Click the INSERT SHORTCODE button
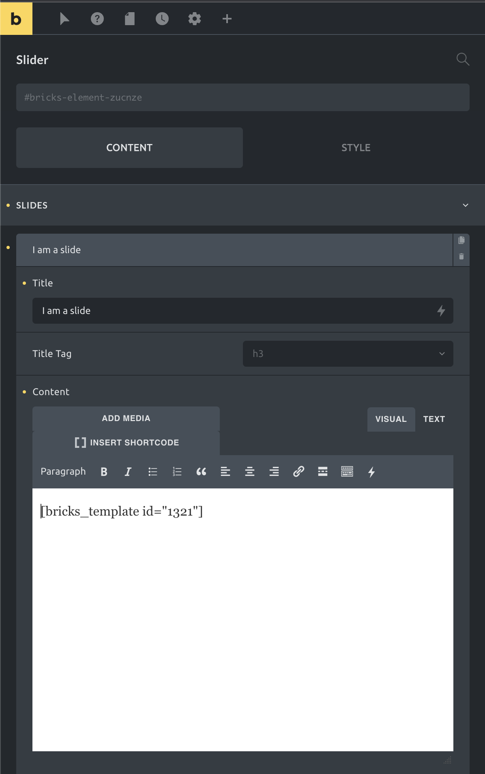The height and width of the screenshot is (774, 485). [x=126, y=443]
